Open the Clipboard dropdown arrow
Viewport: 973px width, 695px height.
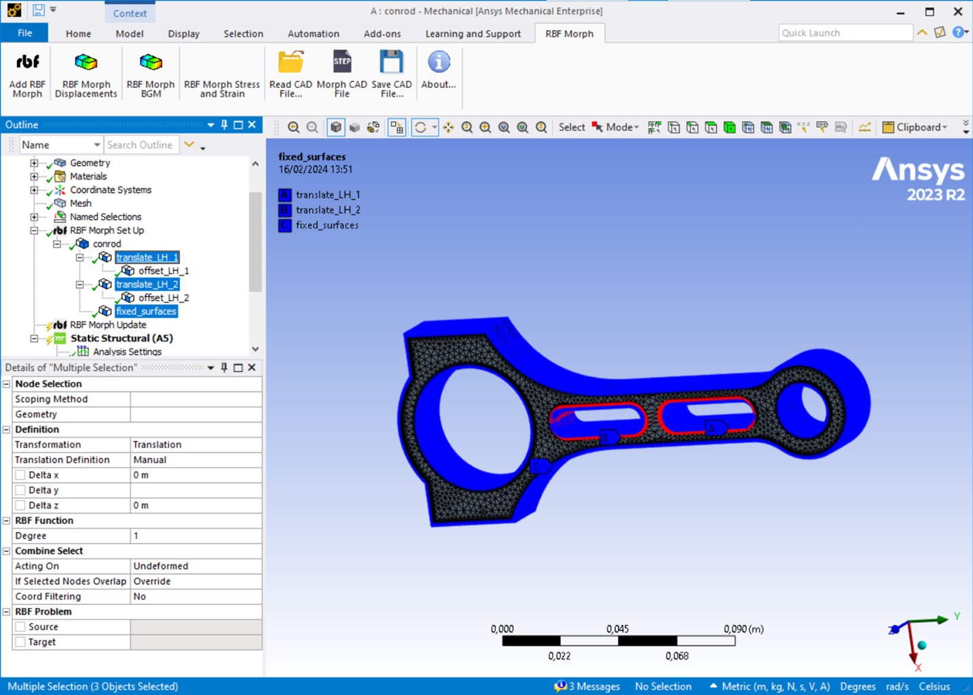pyautogui.click(x=945, y=127)
